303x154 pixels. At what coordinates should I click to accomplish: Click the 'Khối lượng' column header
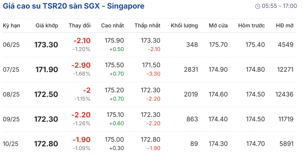184,25
